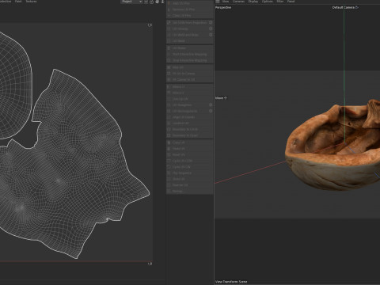This screenshot has height=285, width=380.
Task: Open settings gear on third UV tool row
Action: (x=211, y=35)
